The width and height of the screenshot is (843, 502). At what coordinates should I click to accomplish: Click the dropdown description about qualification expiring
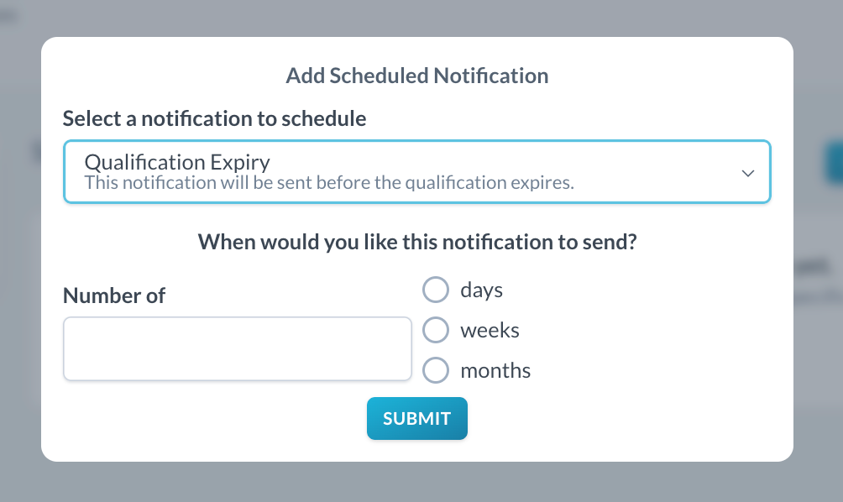tap(329, 182)
